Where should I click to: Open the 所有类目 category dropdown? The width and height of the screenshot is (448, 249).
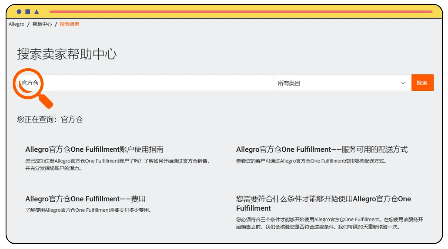[342, 83]
